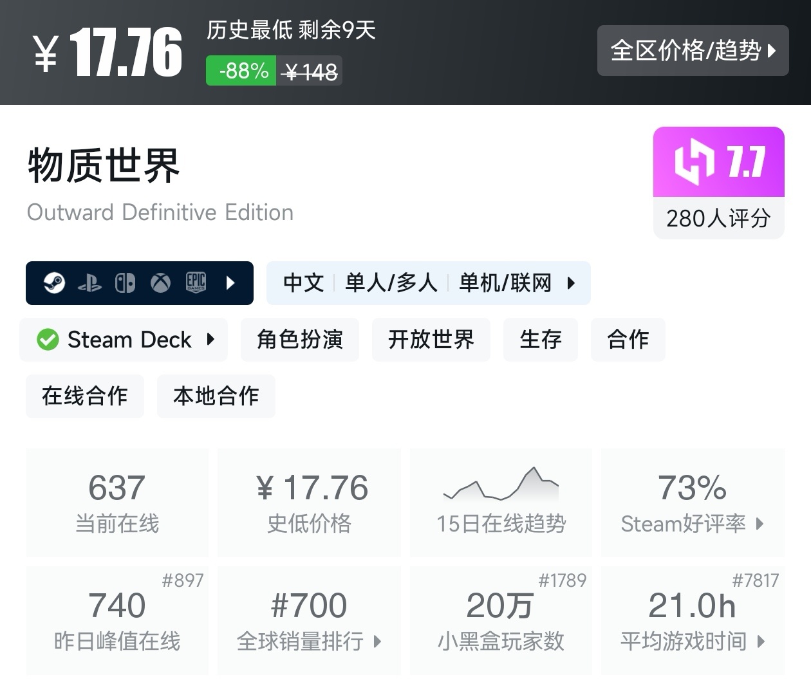Click the 在线合作 tag
Viewport: 811px width, 684px height.
85,396
